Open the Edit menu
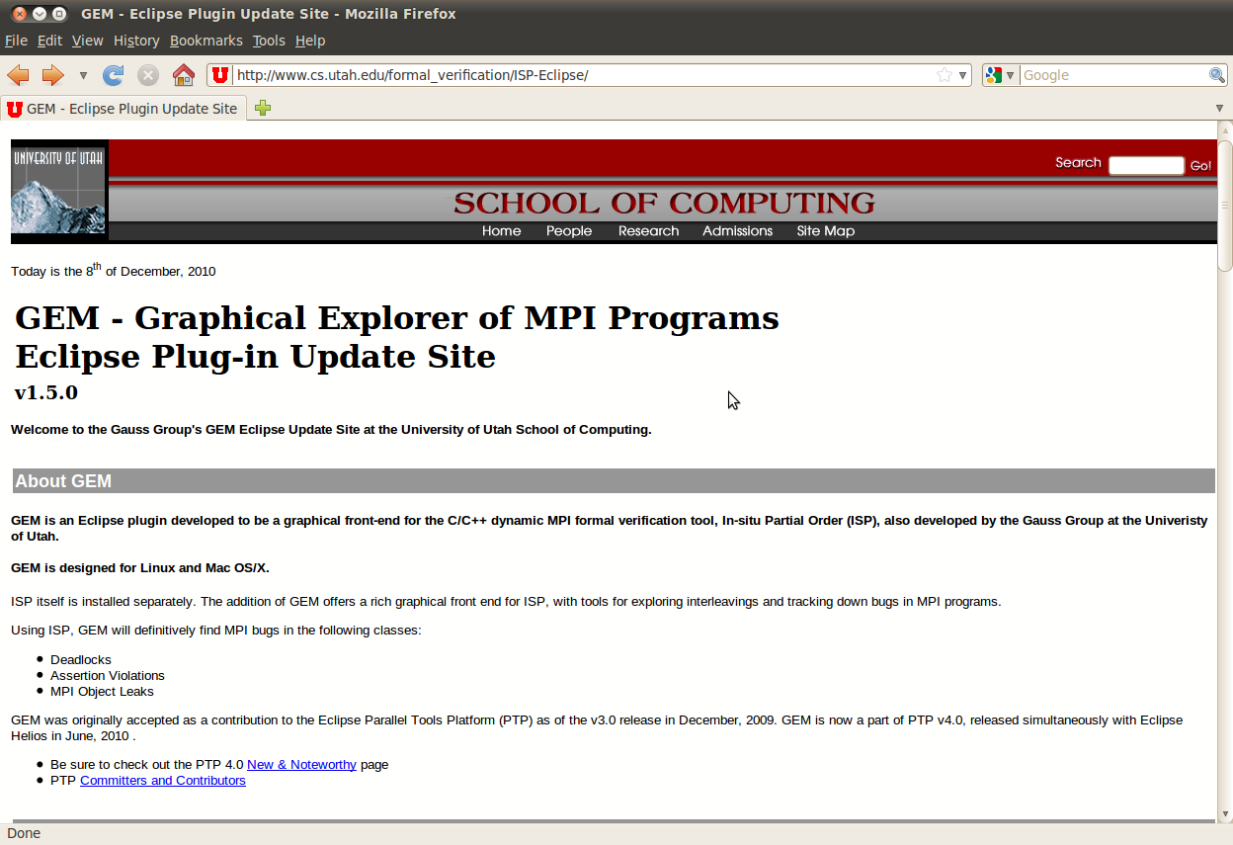1233x845 pixels. (x=49, y=41)
